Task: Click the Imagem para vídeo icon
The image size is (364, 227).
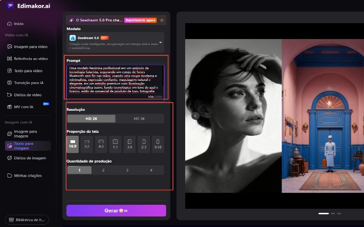Action: coord(9,47)
